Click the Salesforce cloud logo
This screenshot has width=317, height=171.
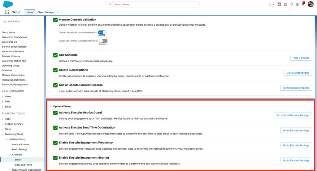pyautogui.click(x=8, y=4)
